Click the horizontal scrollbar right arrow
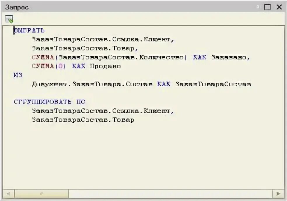The height and width of the screenshot is (201, 287). click(x=279, y=194)
